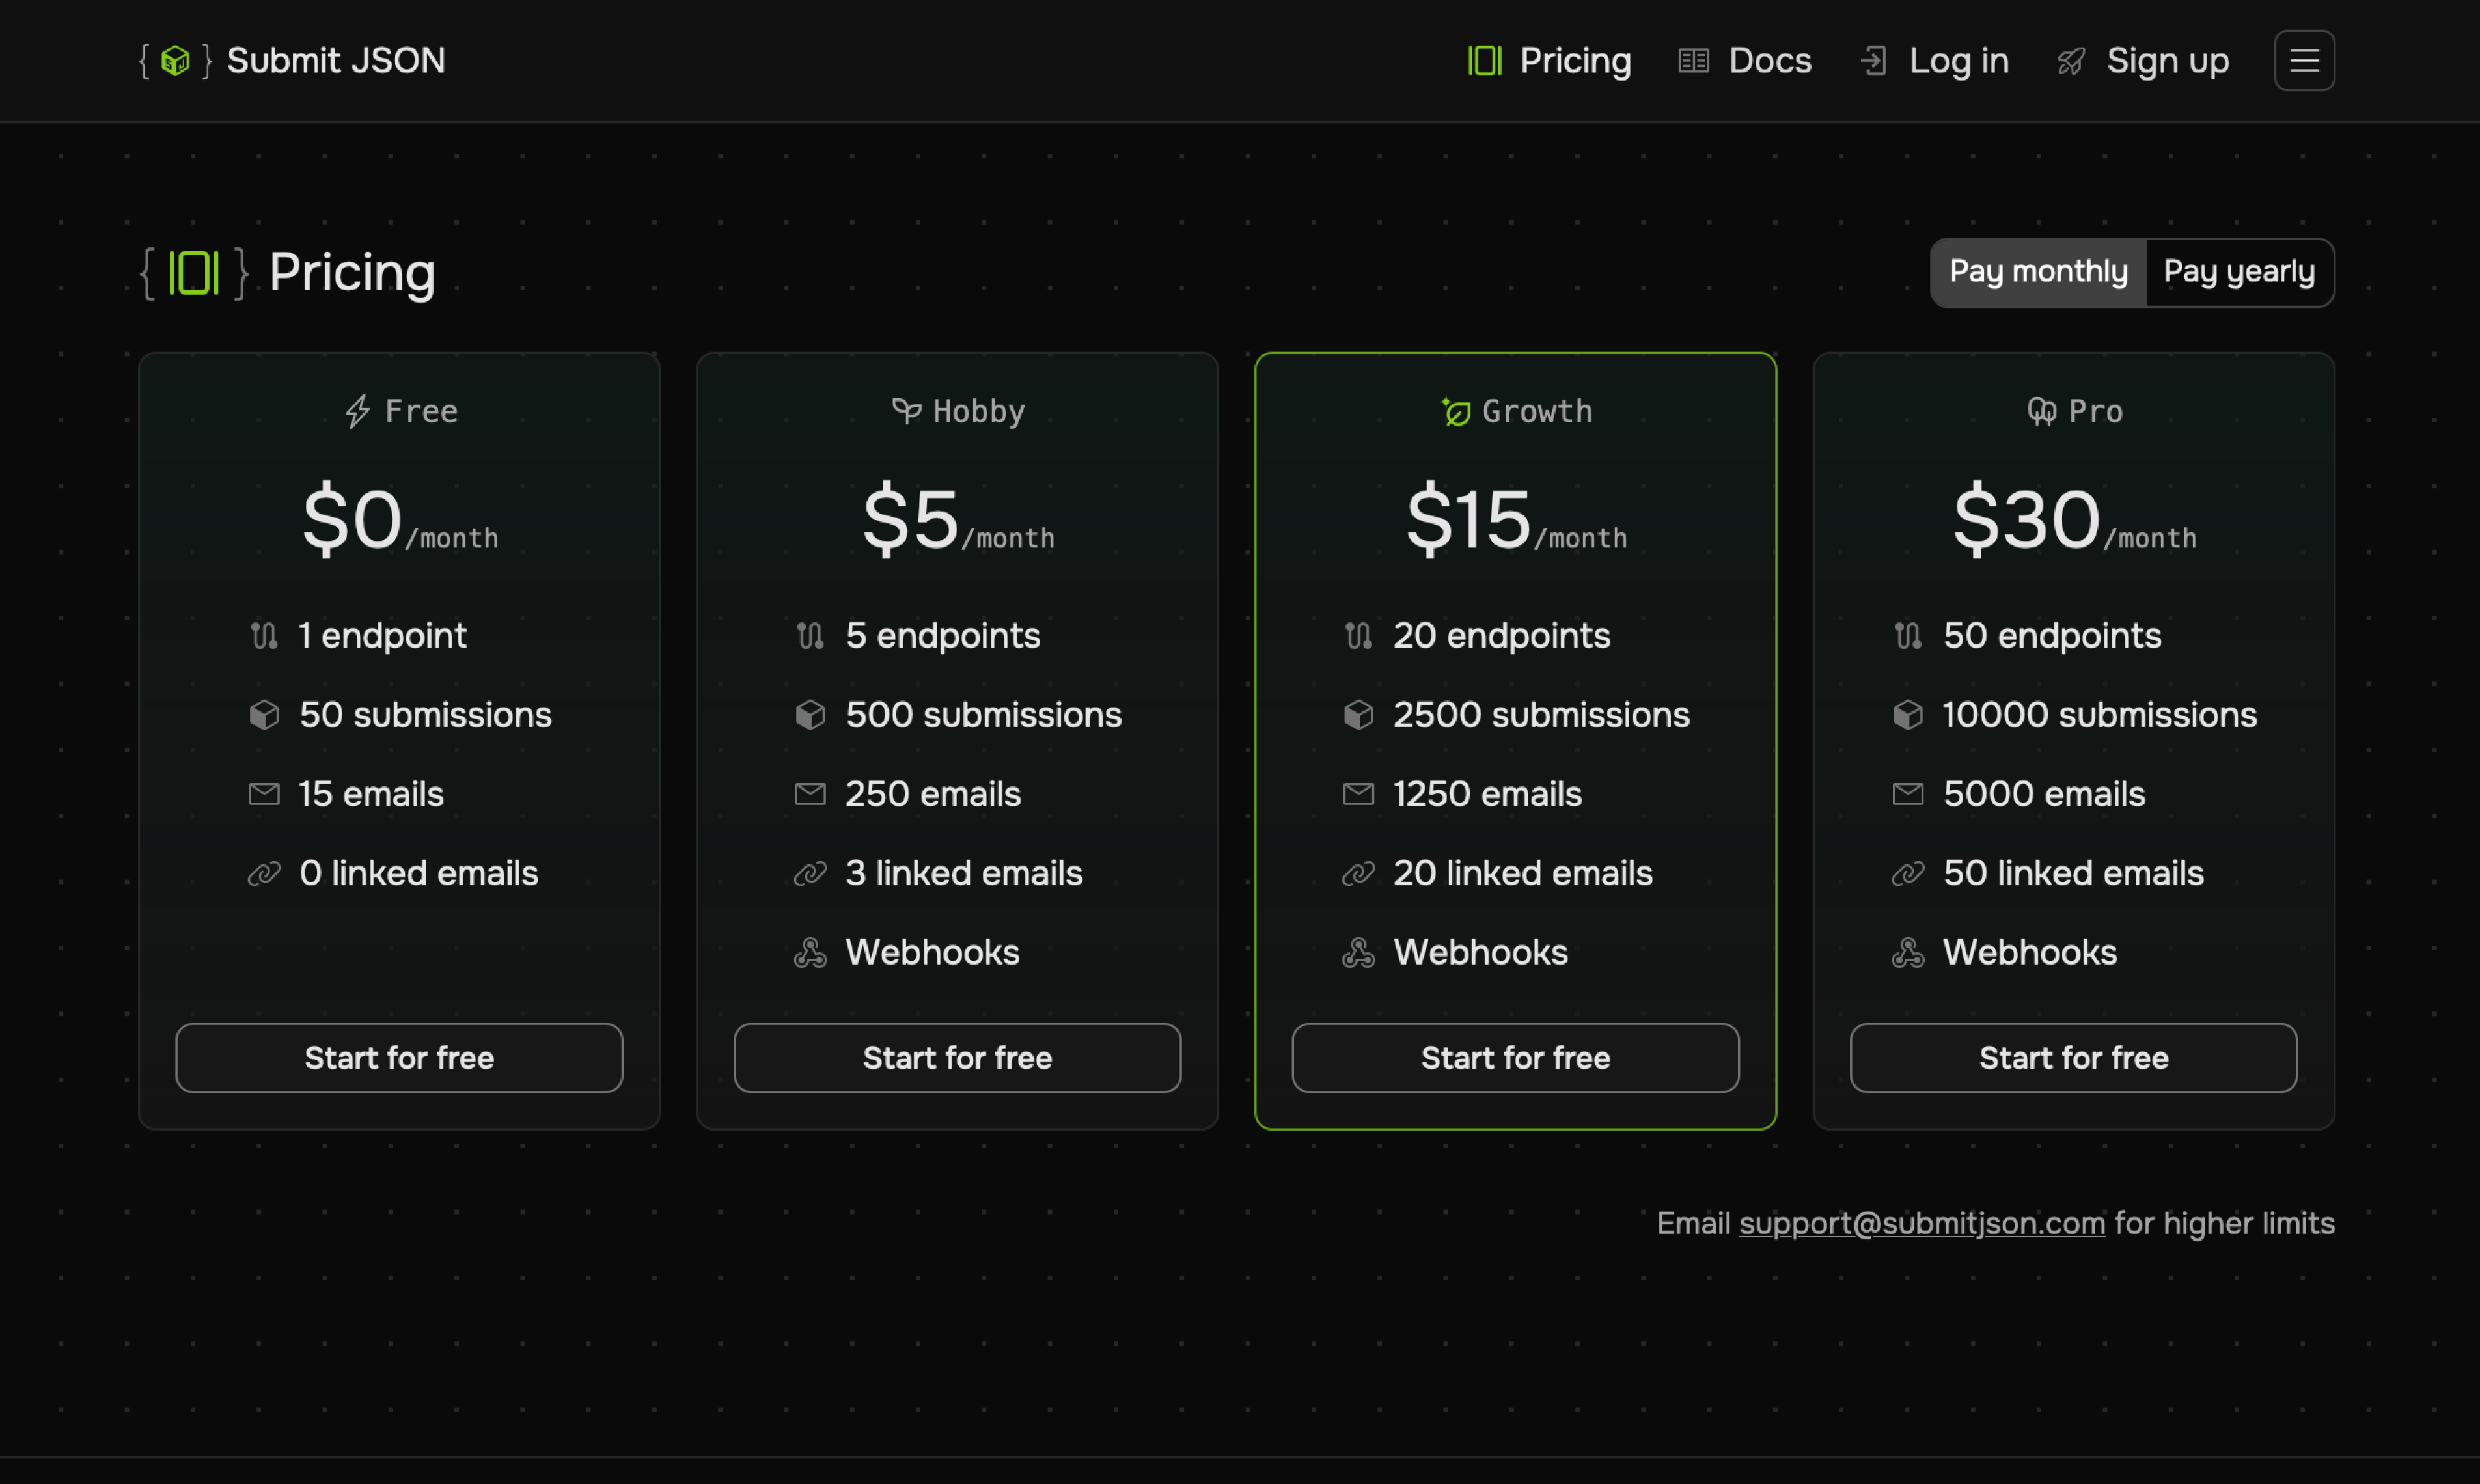2480x1484 pixels.
Task: Start for free on the Growth plan
Action: click(x=1515, y=1058)
